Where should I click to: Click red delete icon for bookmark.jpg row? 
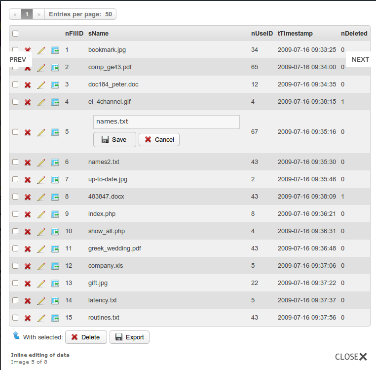(x=28, y=50)
